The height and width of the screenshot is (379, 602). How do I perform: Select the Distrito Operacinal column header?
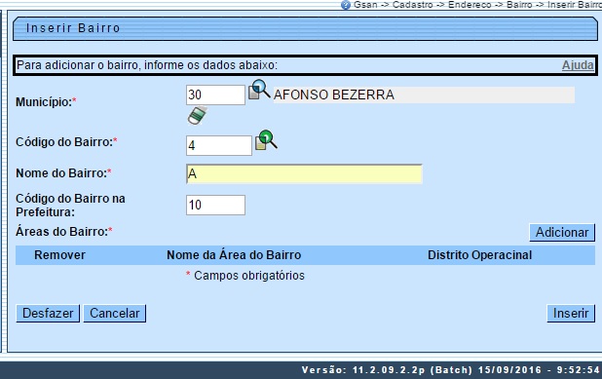[479, 255]
